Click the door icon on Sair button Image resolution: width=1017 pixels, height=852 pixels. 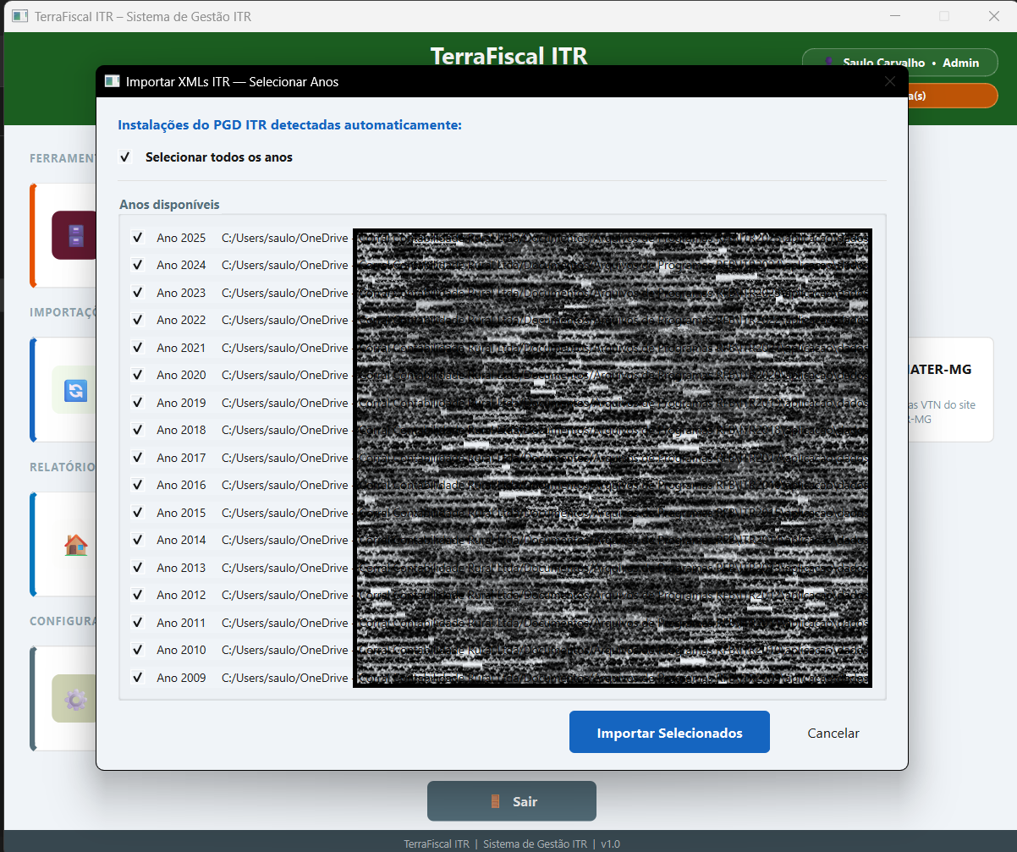point(495,801)
